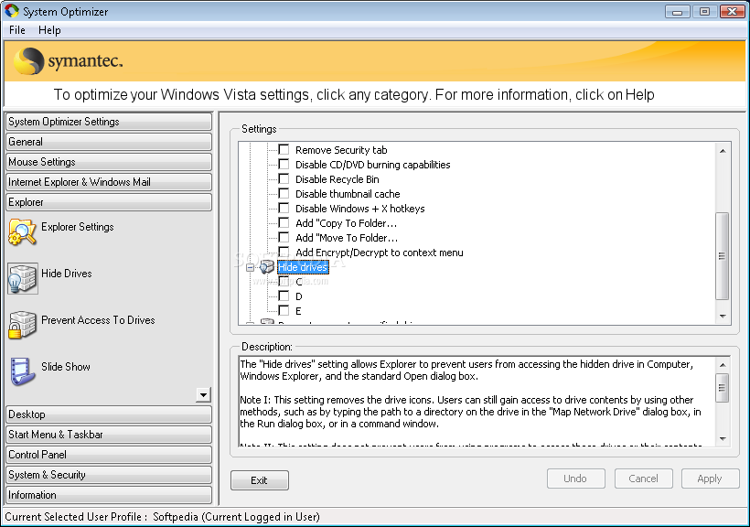750x527 pixels.
Task: Click the Apply button
Action: (711, 479)
